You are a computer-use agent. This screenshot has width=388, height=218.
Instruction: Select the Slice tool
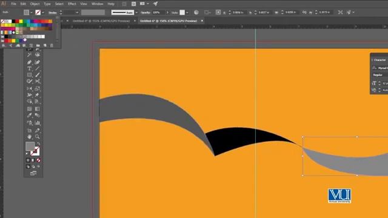pyautogui.click(x=38, y=130)
